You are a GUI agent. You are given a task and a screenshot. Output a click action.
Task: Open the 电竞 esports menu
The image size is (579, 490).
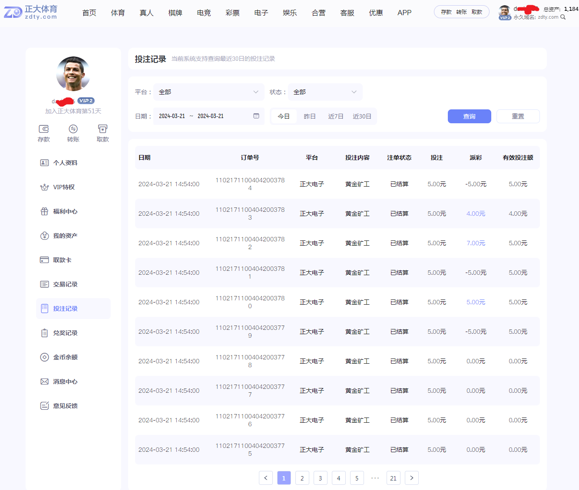[204, 13]
